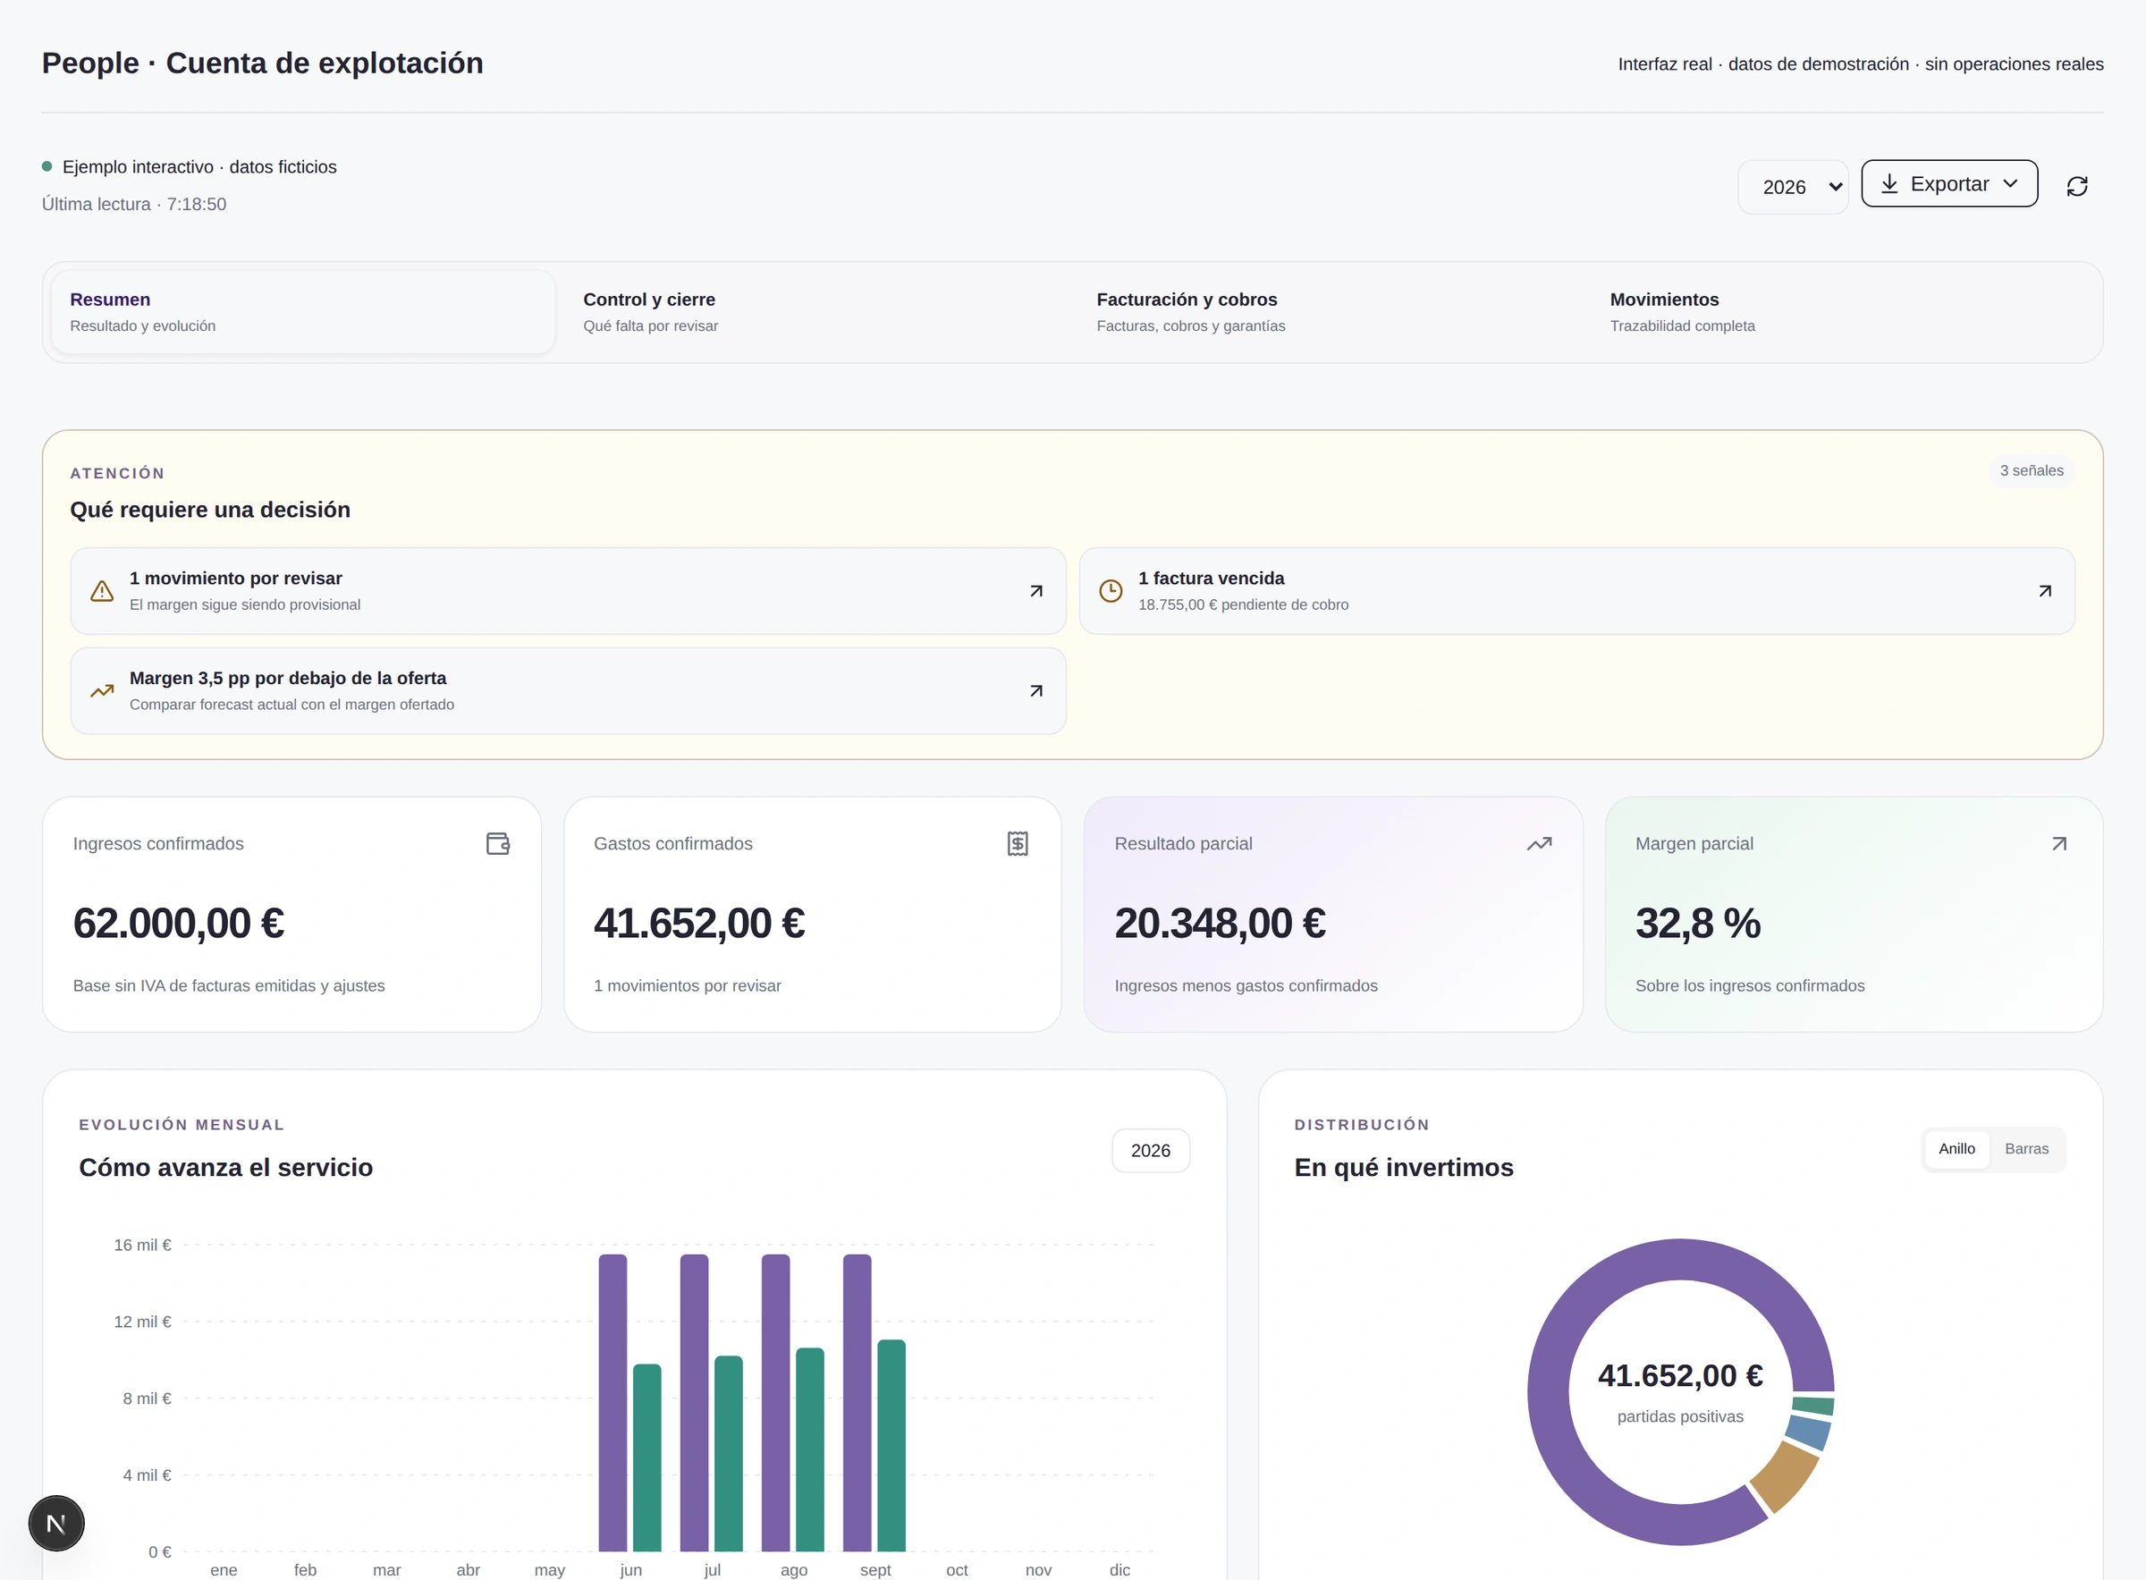Click the trend icon beside Margen 3,5 pp
This screenshot has height=1580, width=2146.
(x=101, y=690)
